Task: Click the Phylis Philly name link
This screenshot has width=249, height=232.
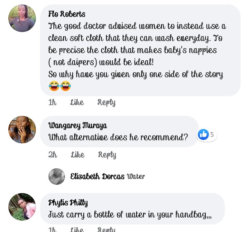Action: (x=68, y=203)
